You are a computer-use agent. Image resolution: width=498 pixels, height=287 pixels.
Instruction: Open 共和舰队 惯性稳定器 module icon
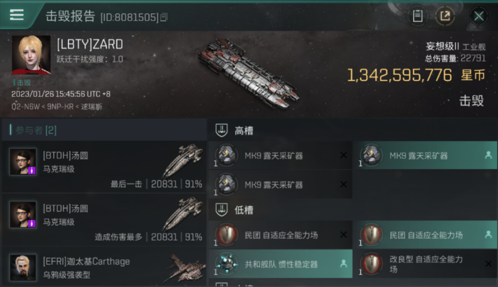coord(226,264)
